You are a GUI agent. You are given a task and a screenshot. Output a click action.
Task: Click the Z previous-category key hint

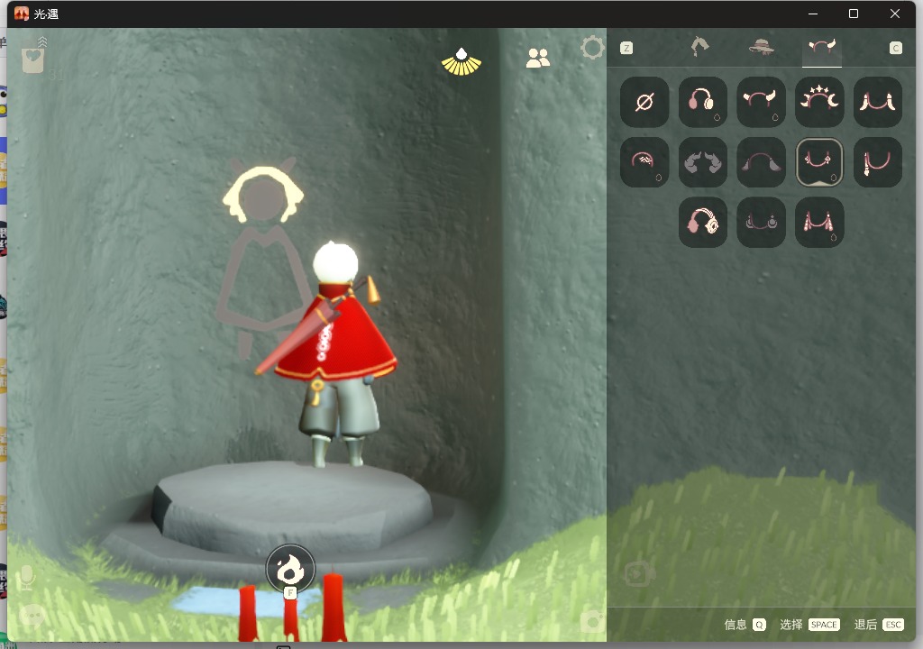[626, 48]
